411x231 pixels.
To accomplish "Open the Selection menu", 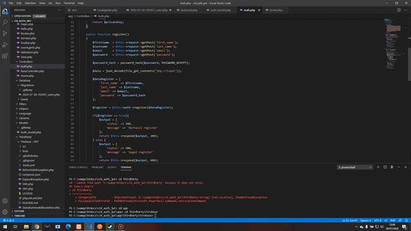I will (x=30, y=3).
